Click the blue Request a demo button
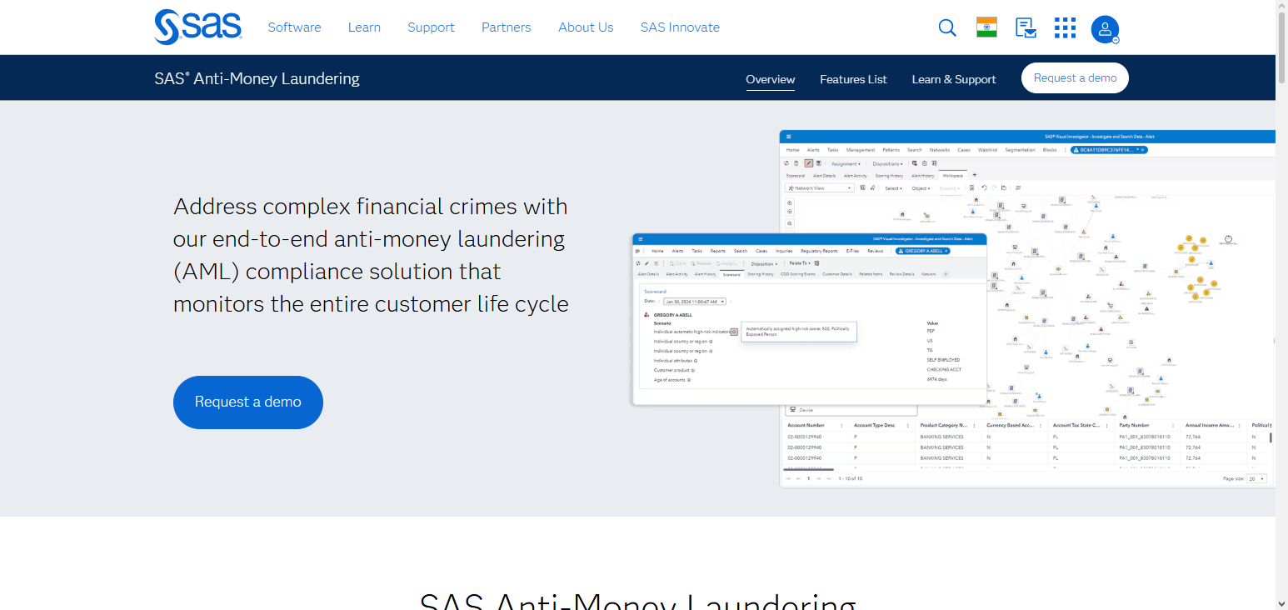Viewport: 1288px width, 610px height. point(247,402)
